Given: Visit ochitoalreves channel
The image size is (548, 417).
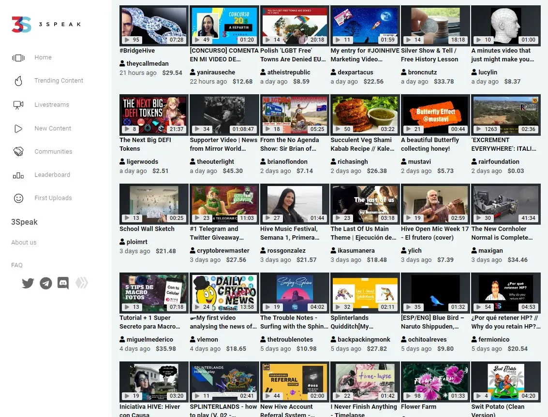Looking at the screenshot, I should point(427,340).
